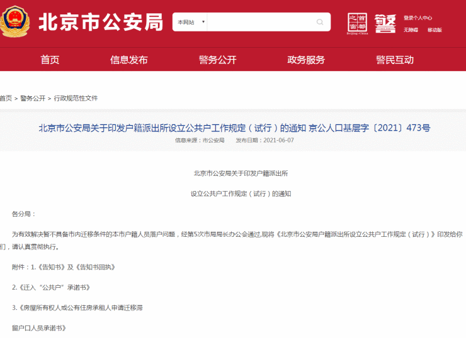Click attachment line 1.《告知书》及《告知书回执》
This screenshot has height=338, width=466.
coord(64,267)
